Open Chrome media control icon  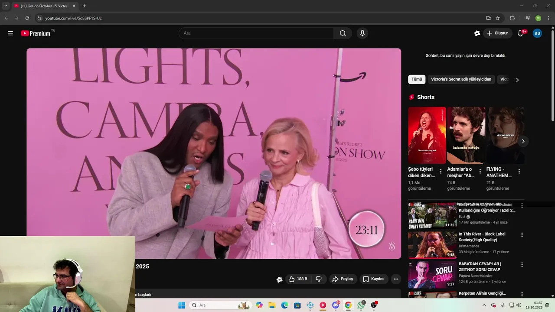click(x=528, y=18)
